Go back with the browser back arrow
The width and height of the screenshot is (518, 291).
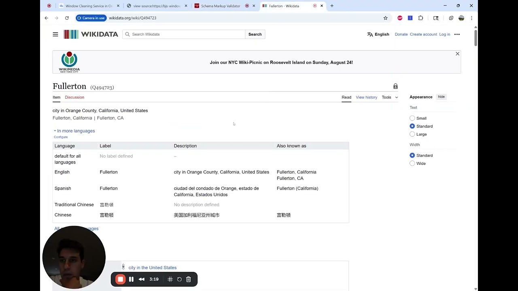[x=47, y=18]
